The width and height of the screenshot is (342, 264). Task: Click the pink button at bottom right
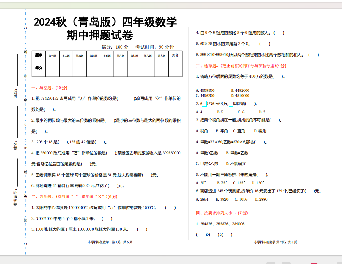314,262
